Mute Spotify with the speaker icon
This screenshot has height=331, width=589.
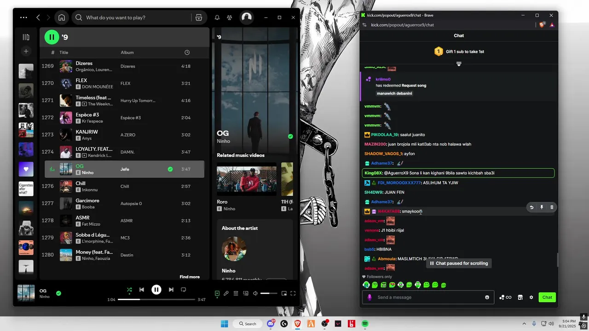tap(255, 293)
